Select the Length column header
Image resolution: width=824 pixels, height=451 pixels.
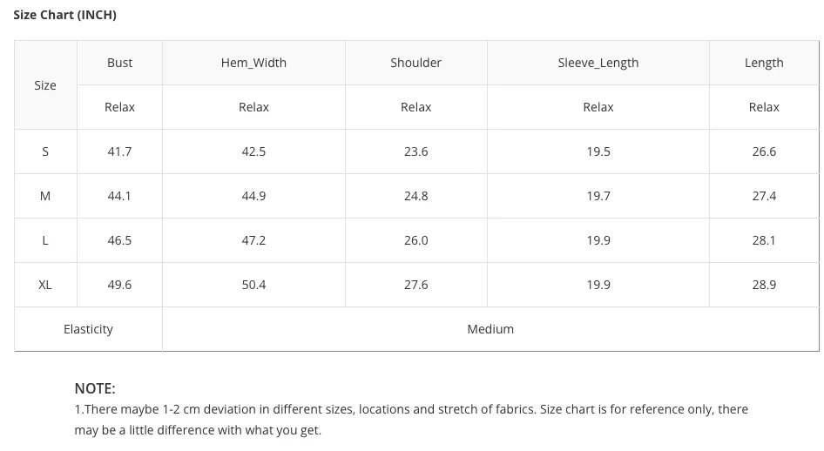pos(764,63)
